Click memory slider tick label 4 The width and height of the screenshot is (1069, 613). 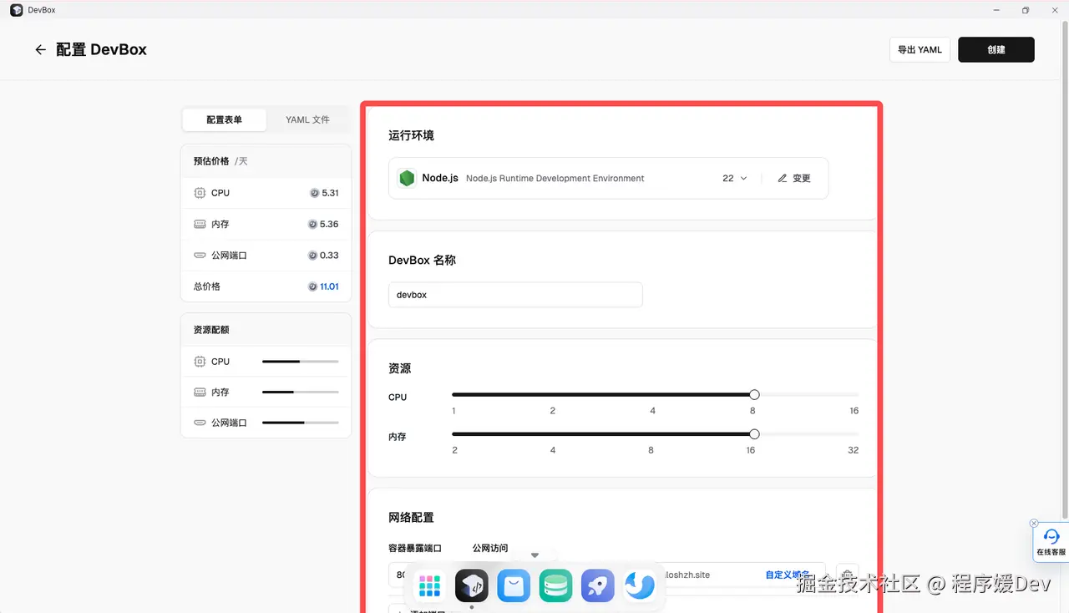[552, 450]
